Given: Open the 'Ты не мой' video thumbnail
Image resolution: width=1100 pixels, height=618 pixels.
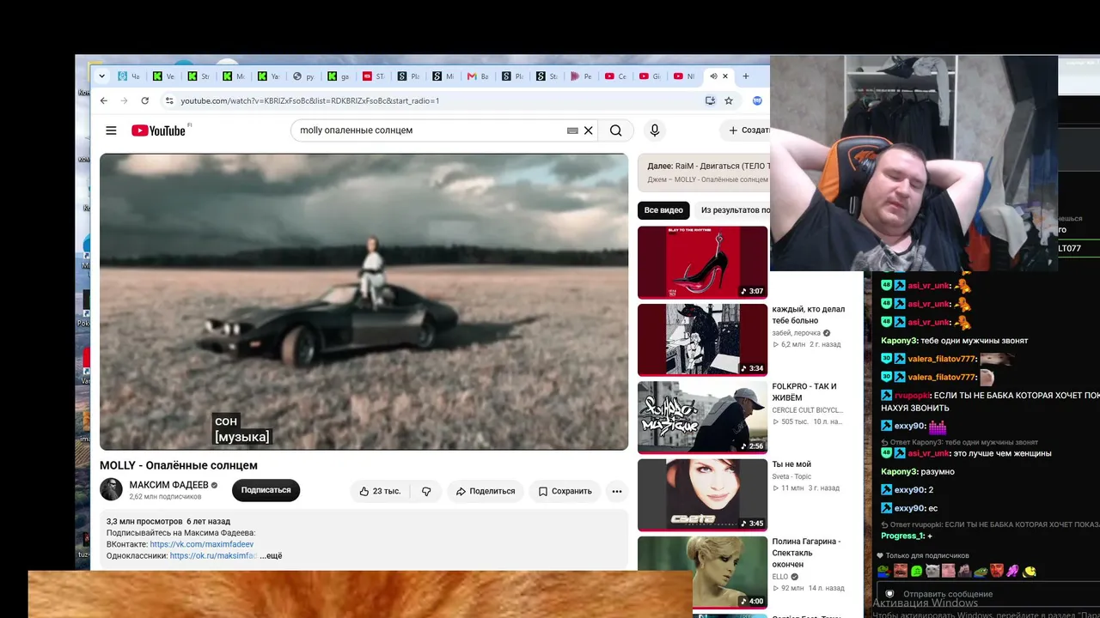Looking at the screenshot, I should point(702,495).
